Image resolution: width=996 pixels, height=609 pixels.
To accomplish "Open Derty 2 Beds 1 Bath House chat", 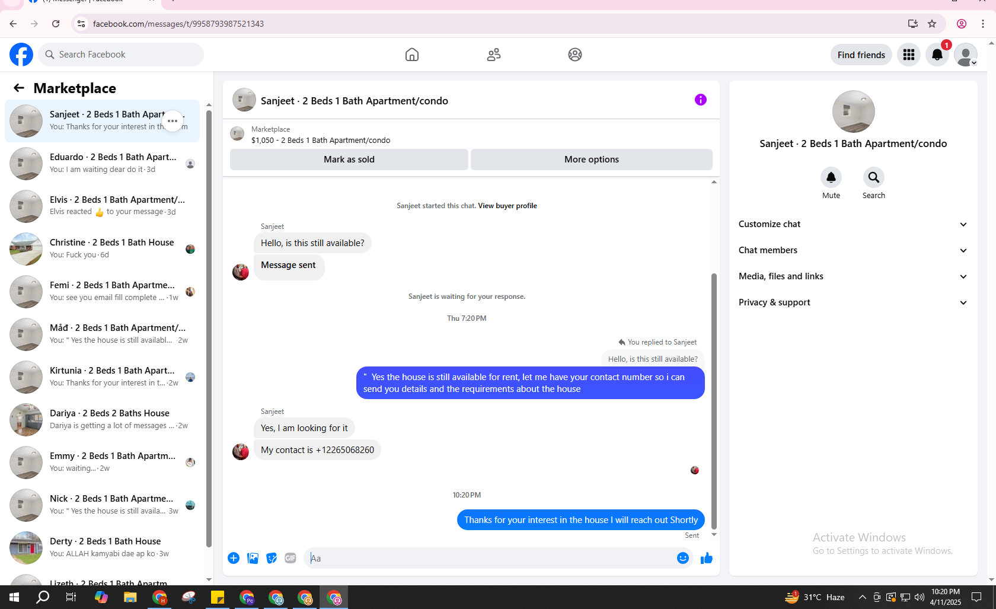I will pos(103,548).
